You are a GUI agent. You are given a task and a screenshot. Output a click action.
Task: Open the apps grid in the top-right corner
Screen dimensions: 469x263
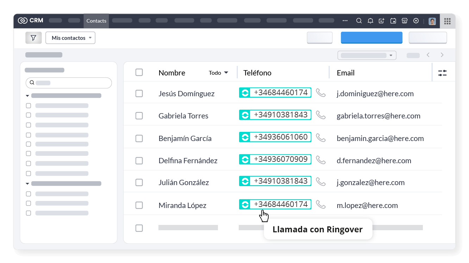pyautogui.click(x=448, y=21)
